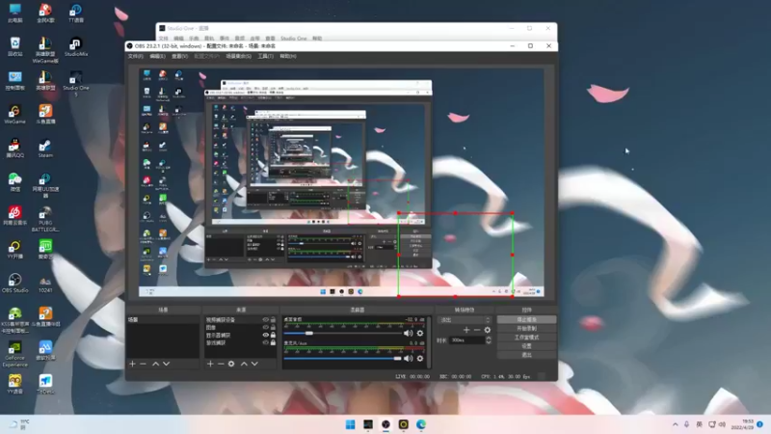Remove the scene transition with the minus icon

[477, 330]
